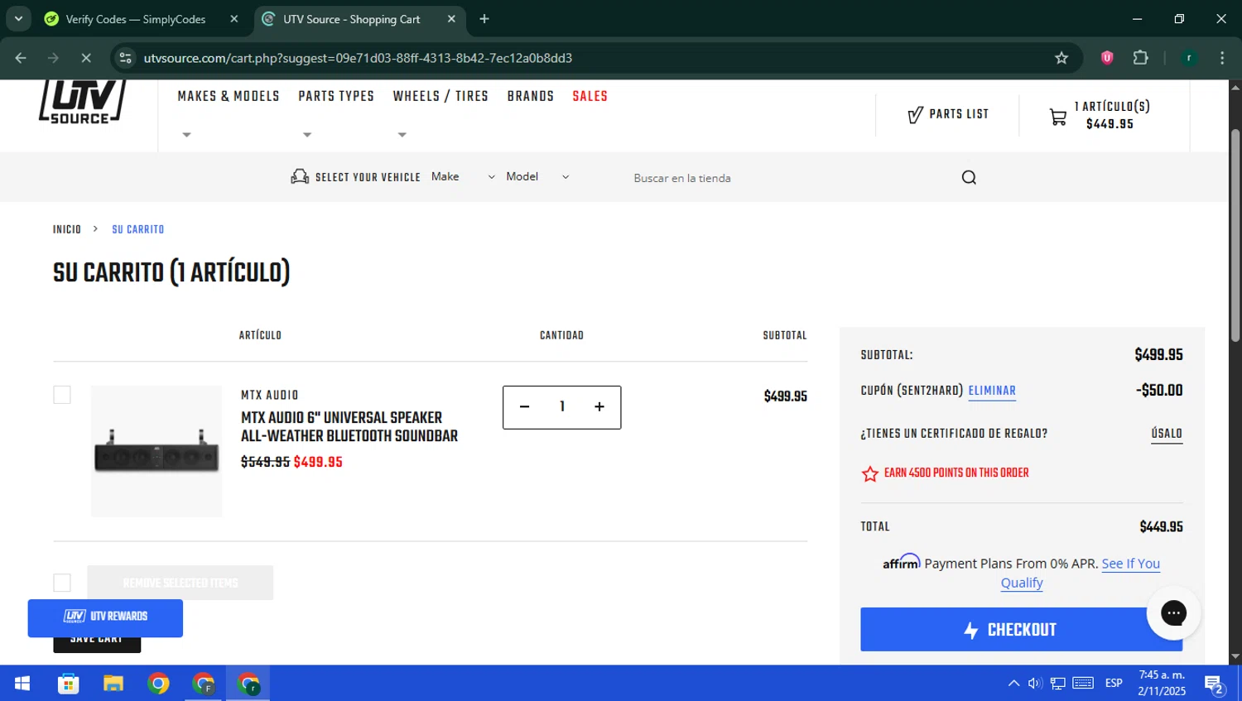The width and height of the screenshot is (1242, 701).
Task: Open the chat bubble widget
Action: coord(1173,612)
